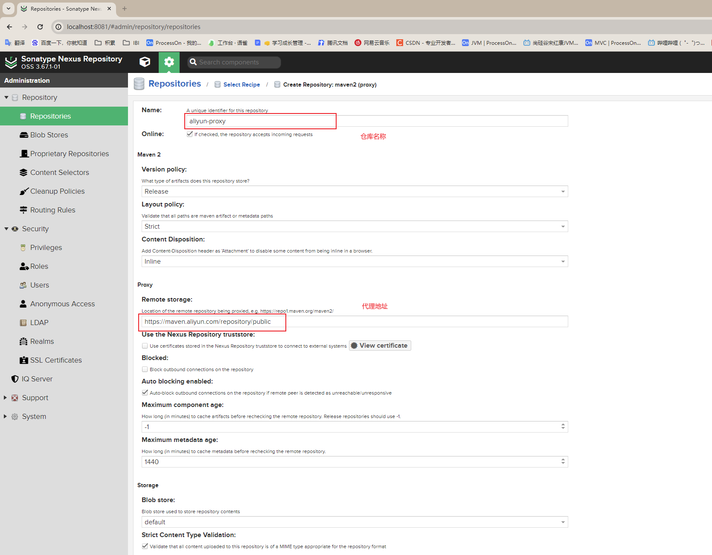Open Repositories item in the sidebar
Viewport: 712px width, 555px height.
pyautogui.click(x=50, y=116)
